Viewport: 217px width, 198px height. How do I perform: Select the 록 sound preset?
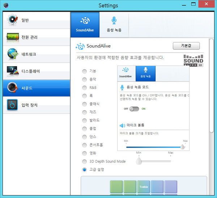pyautogui.click(x=84, y=96)
